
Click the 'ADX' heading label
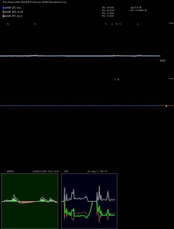coord(66,171)
